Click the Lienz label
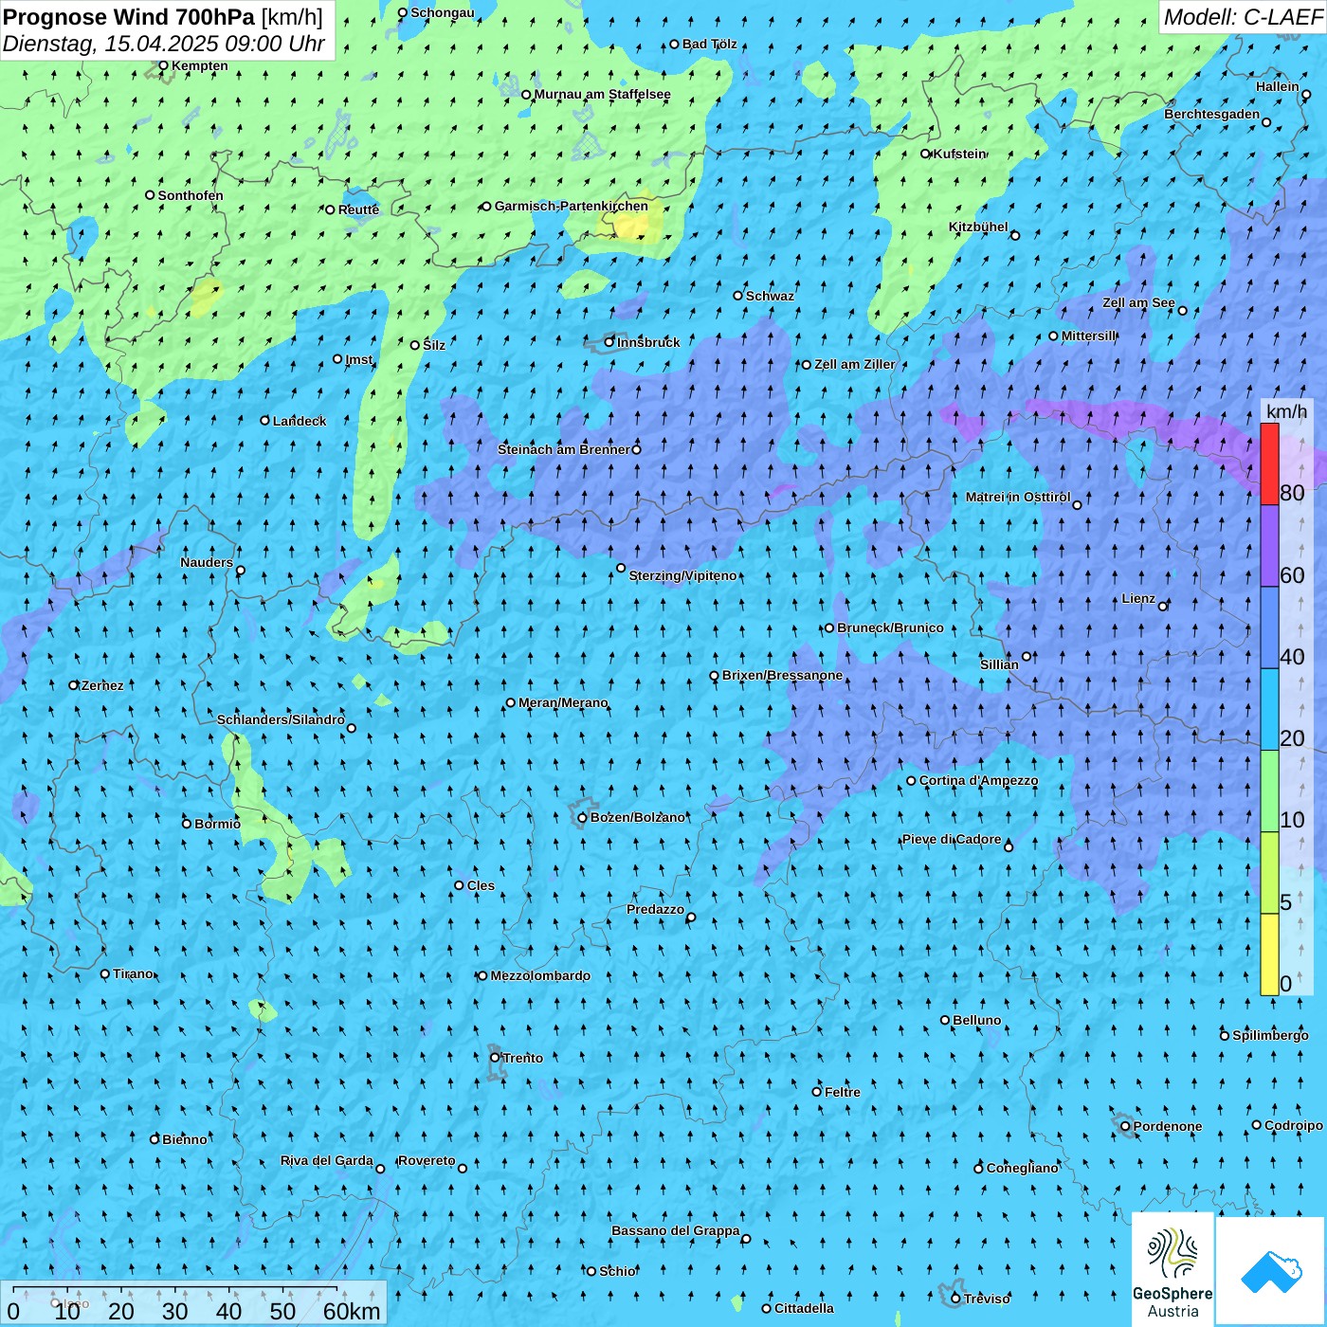The image size is (1327, 1327). [1138, 598]
